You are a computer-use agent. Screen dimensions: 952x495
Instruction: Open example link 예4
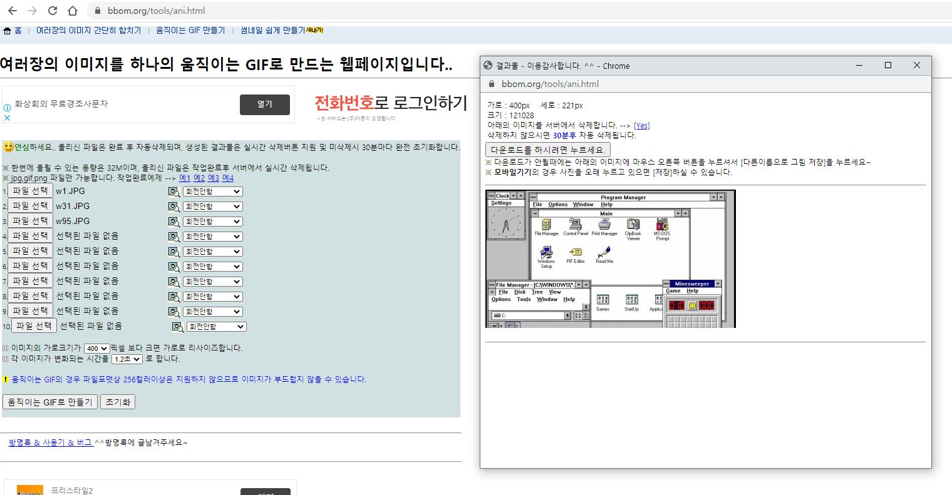(228, 178)
